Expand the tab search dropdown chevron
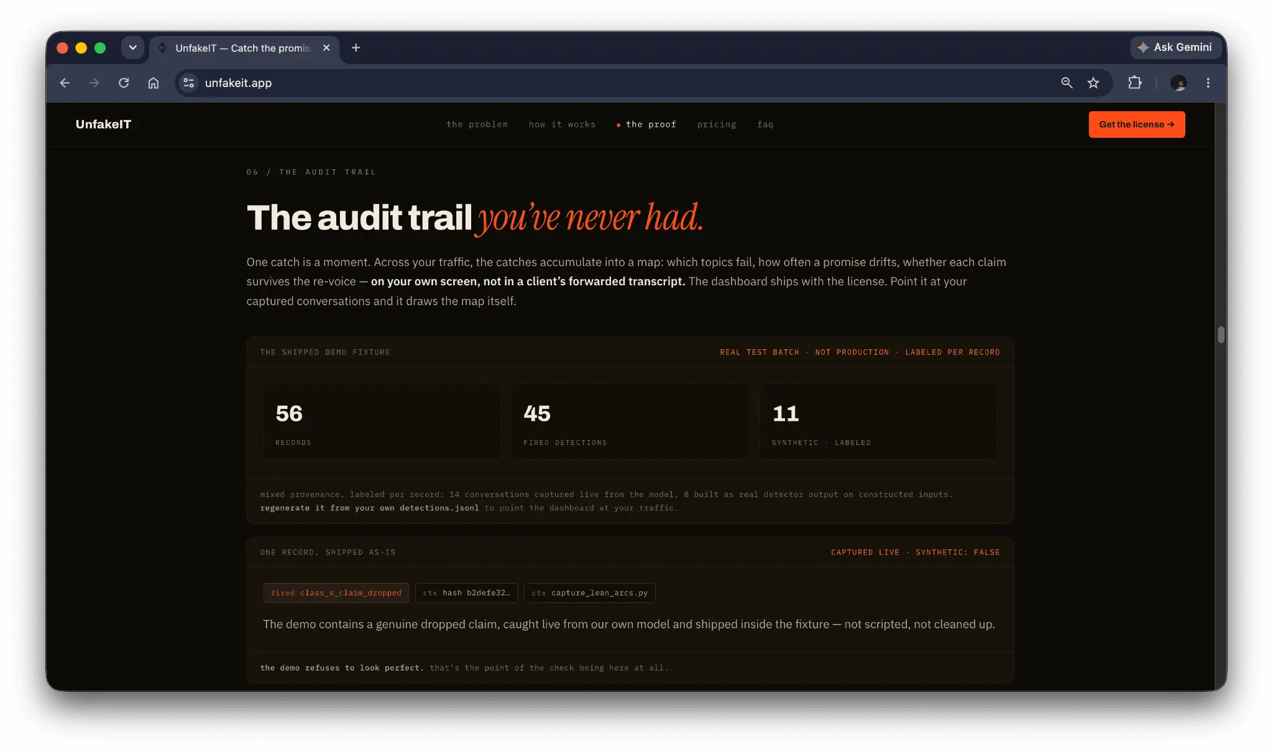 tap(132, 48)
